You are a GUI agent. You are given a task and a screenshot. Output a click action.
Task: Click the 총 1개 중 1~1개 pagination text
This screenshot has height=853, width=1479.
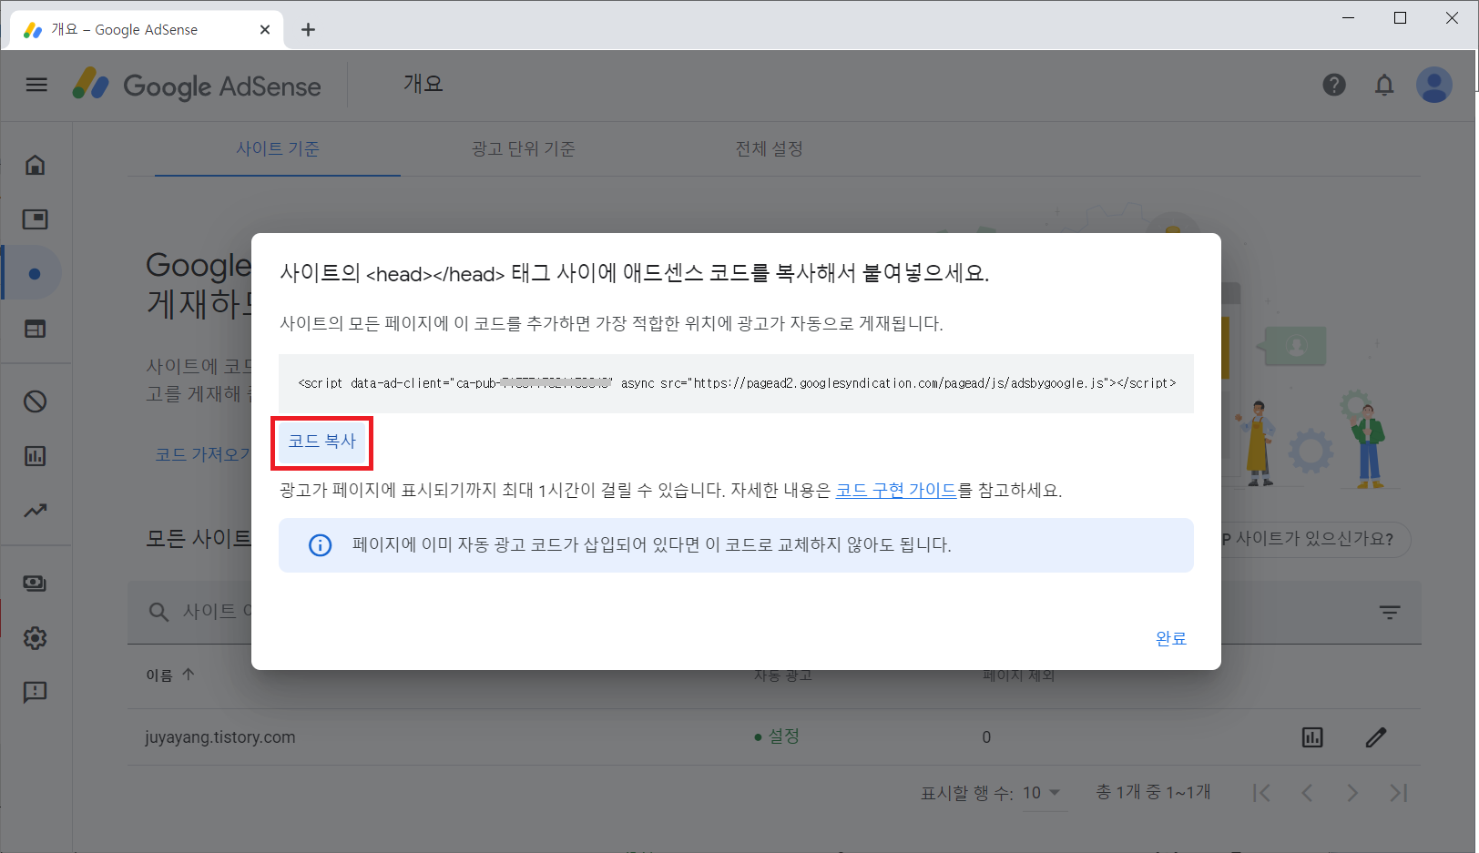pos(1153,792)
